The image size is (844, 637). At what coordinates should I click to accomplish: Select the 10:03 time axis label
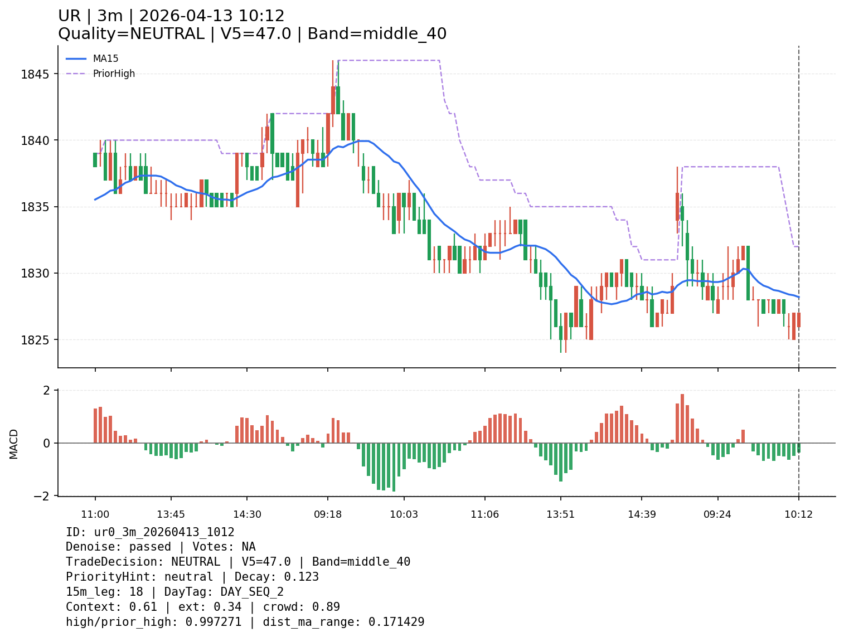[x=404, y=514]
